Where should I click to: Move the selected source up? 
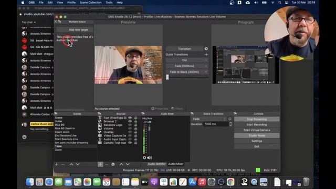click(x=121, y=164)
